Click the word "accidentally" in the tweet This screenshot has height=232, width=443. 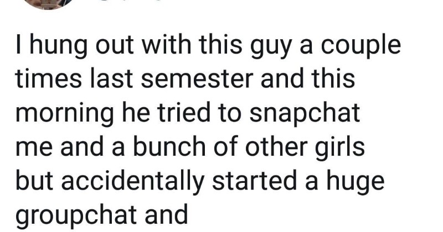coord(135,181)
